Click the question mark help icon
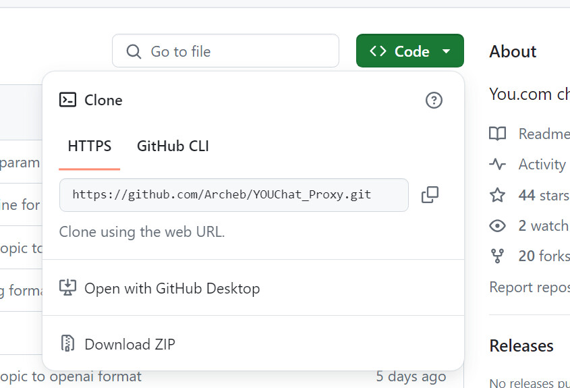 pyautogui.click(x=434, y=101)
